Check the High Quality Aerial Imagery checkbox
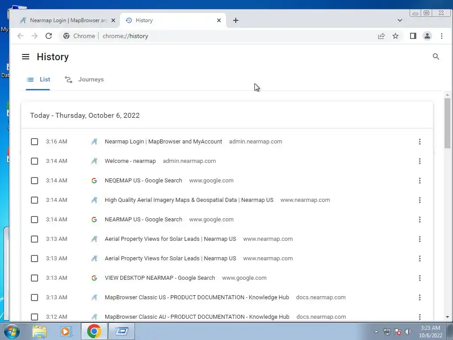Screen dimensions: 453x340 point(35,200)
